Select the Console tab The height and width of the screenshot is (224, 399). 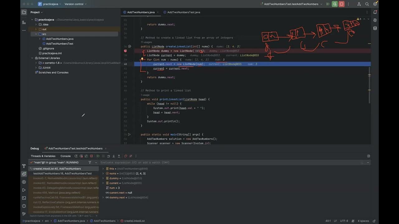(65, 156)
